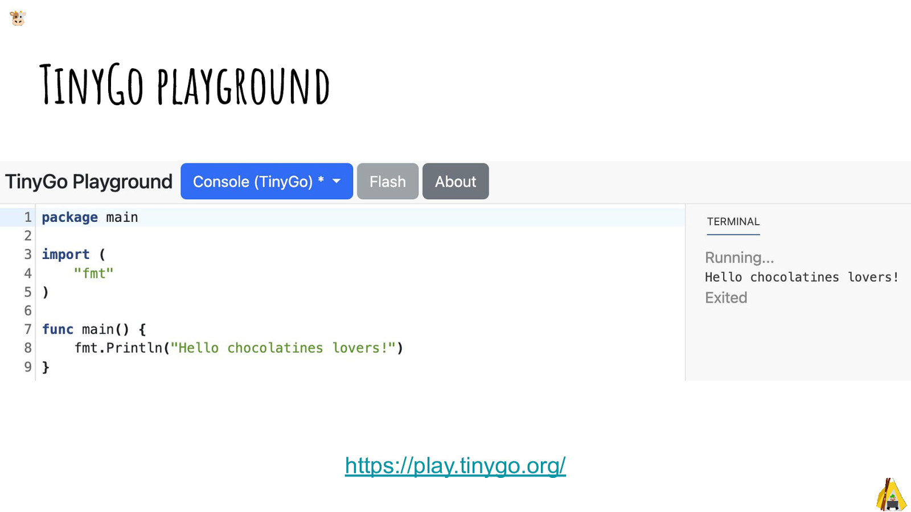Click the closing brace on line 9
911x512 pixels.
tap(46, 367)
